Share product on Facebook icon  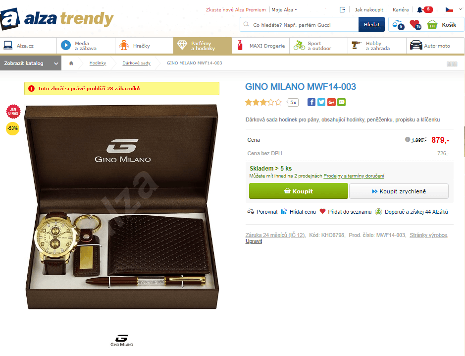pos(311,102)
